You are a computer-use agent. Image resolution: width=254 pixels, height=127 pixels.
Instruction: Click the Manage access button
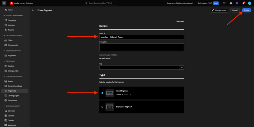[219, 10]
